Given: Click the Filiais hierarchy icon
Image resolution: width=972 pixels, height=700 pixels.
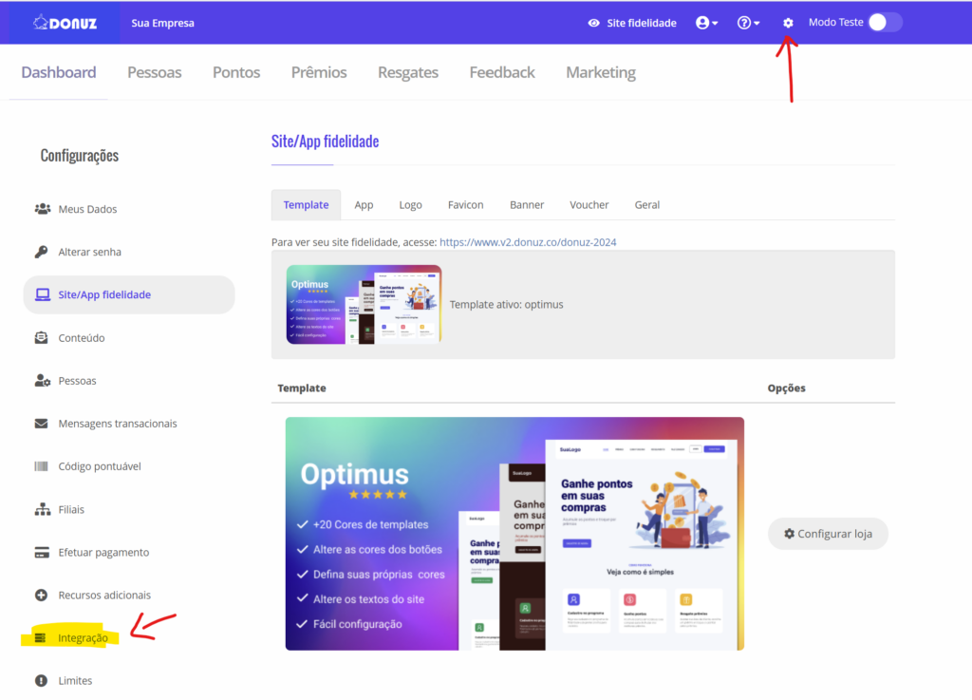Looking at the screenshot, I should click(42, 509).
